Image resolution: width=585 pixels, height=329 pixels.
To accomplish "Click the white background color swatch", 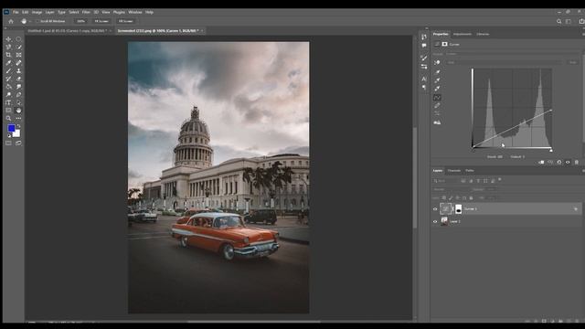I will [x=17, y=134].
